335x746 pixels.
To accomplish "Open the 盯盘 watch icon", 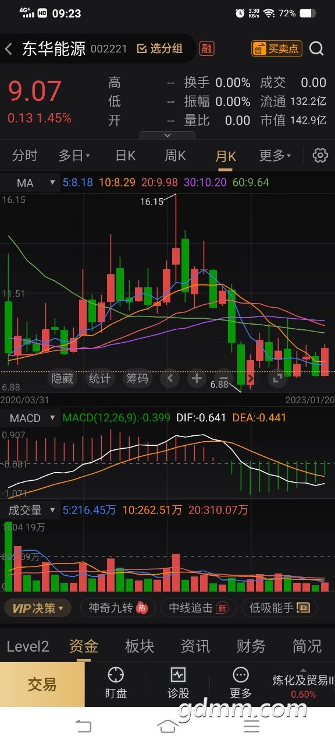I will pos(116,683).
